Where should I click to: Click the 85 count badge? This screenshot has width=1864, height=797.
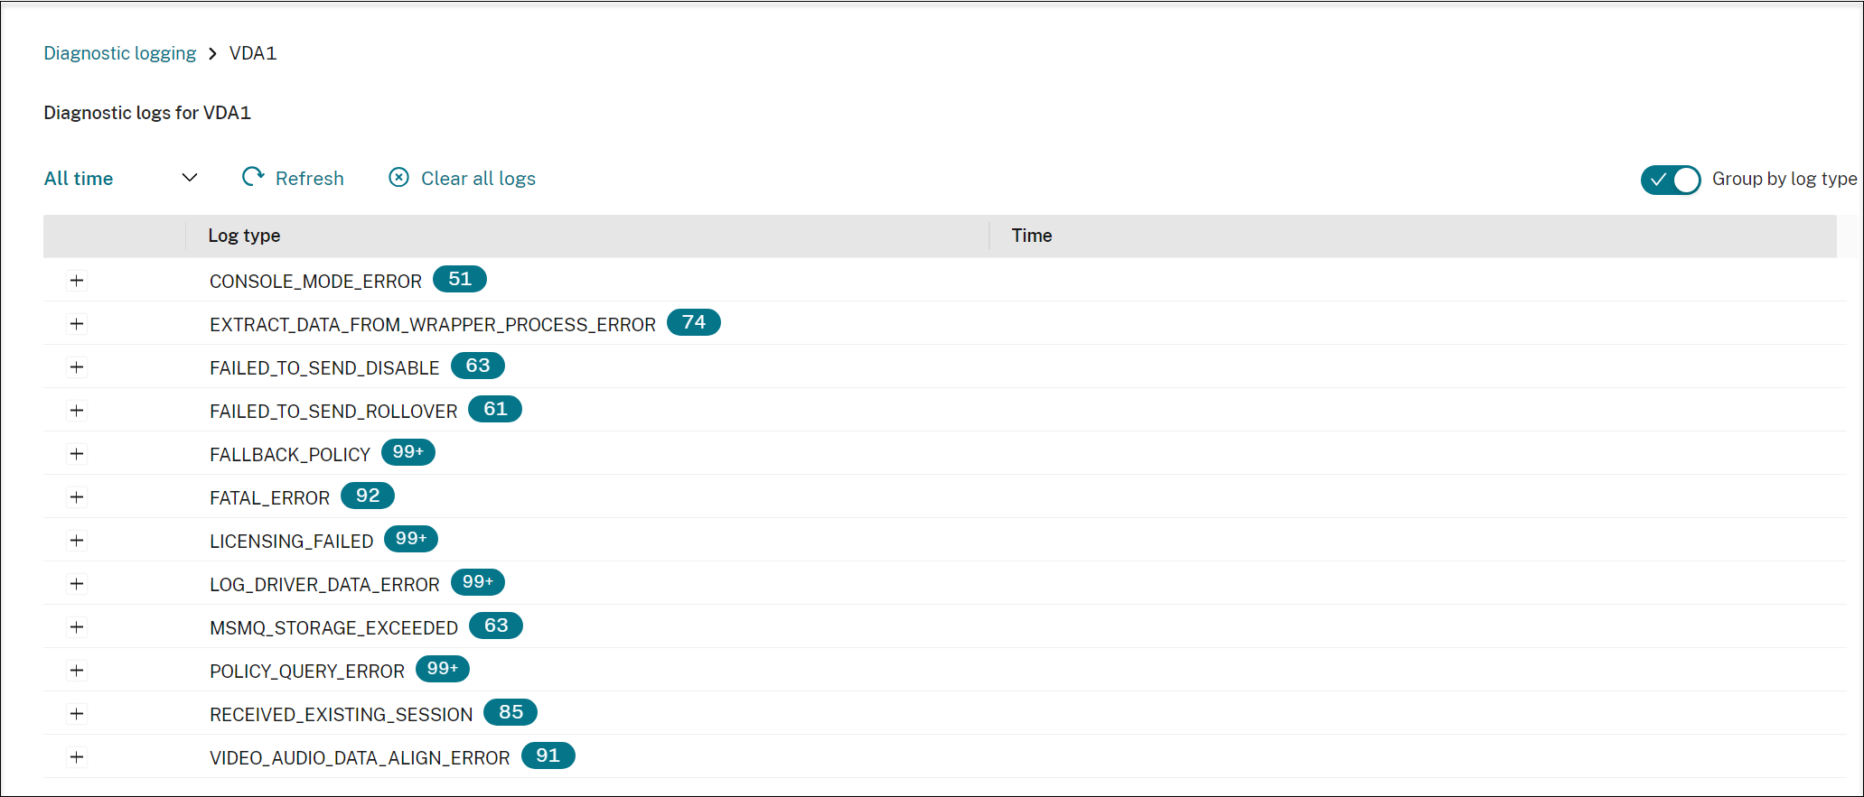[510, 712]
